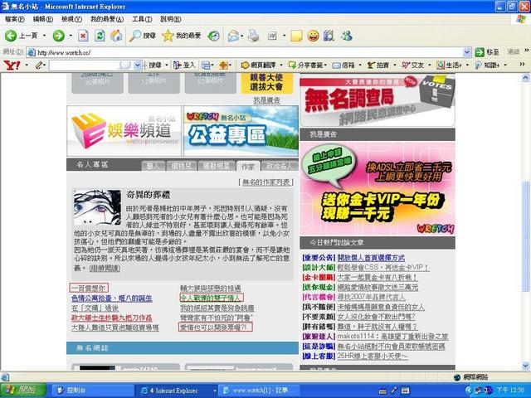Image resolution: width=531 pixels, height=398 pixels.
Task: Open the Mail envelope icon
Action: tap(233, 35)
